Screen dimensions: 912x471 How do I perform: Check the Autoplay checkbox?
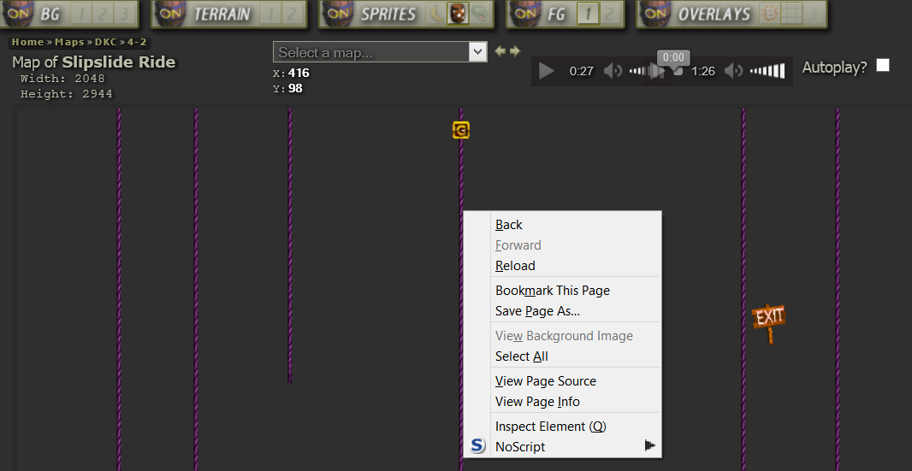[883, 66]
